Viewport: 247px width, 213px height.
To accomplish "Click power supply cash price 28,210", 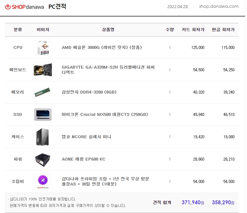I will [229, 159].
